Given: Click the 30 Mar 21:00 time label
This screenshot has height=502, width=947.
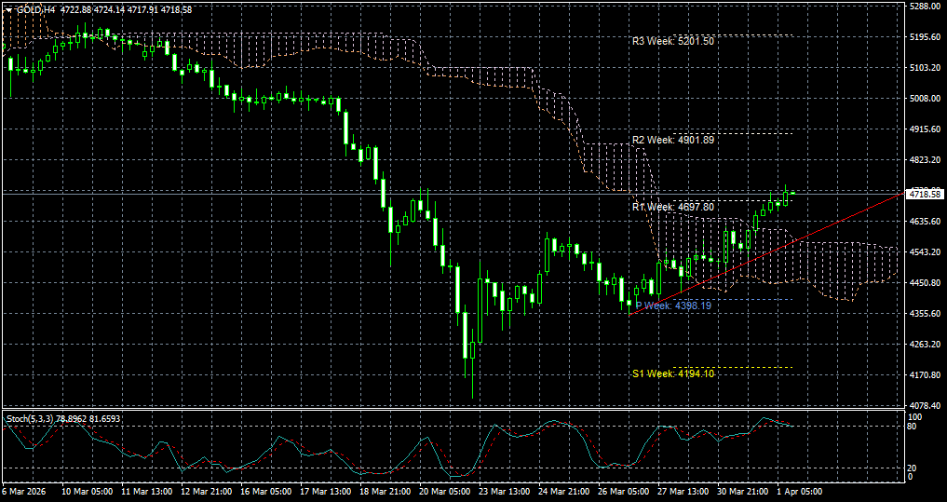Looking at the screenshot, I should coord(745,493).
